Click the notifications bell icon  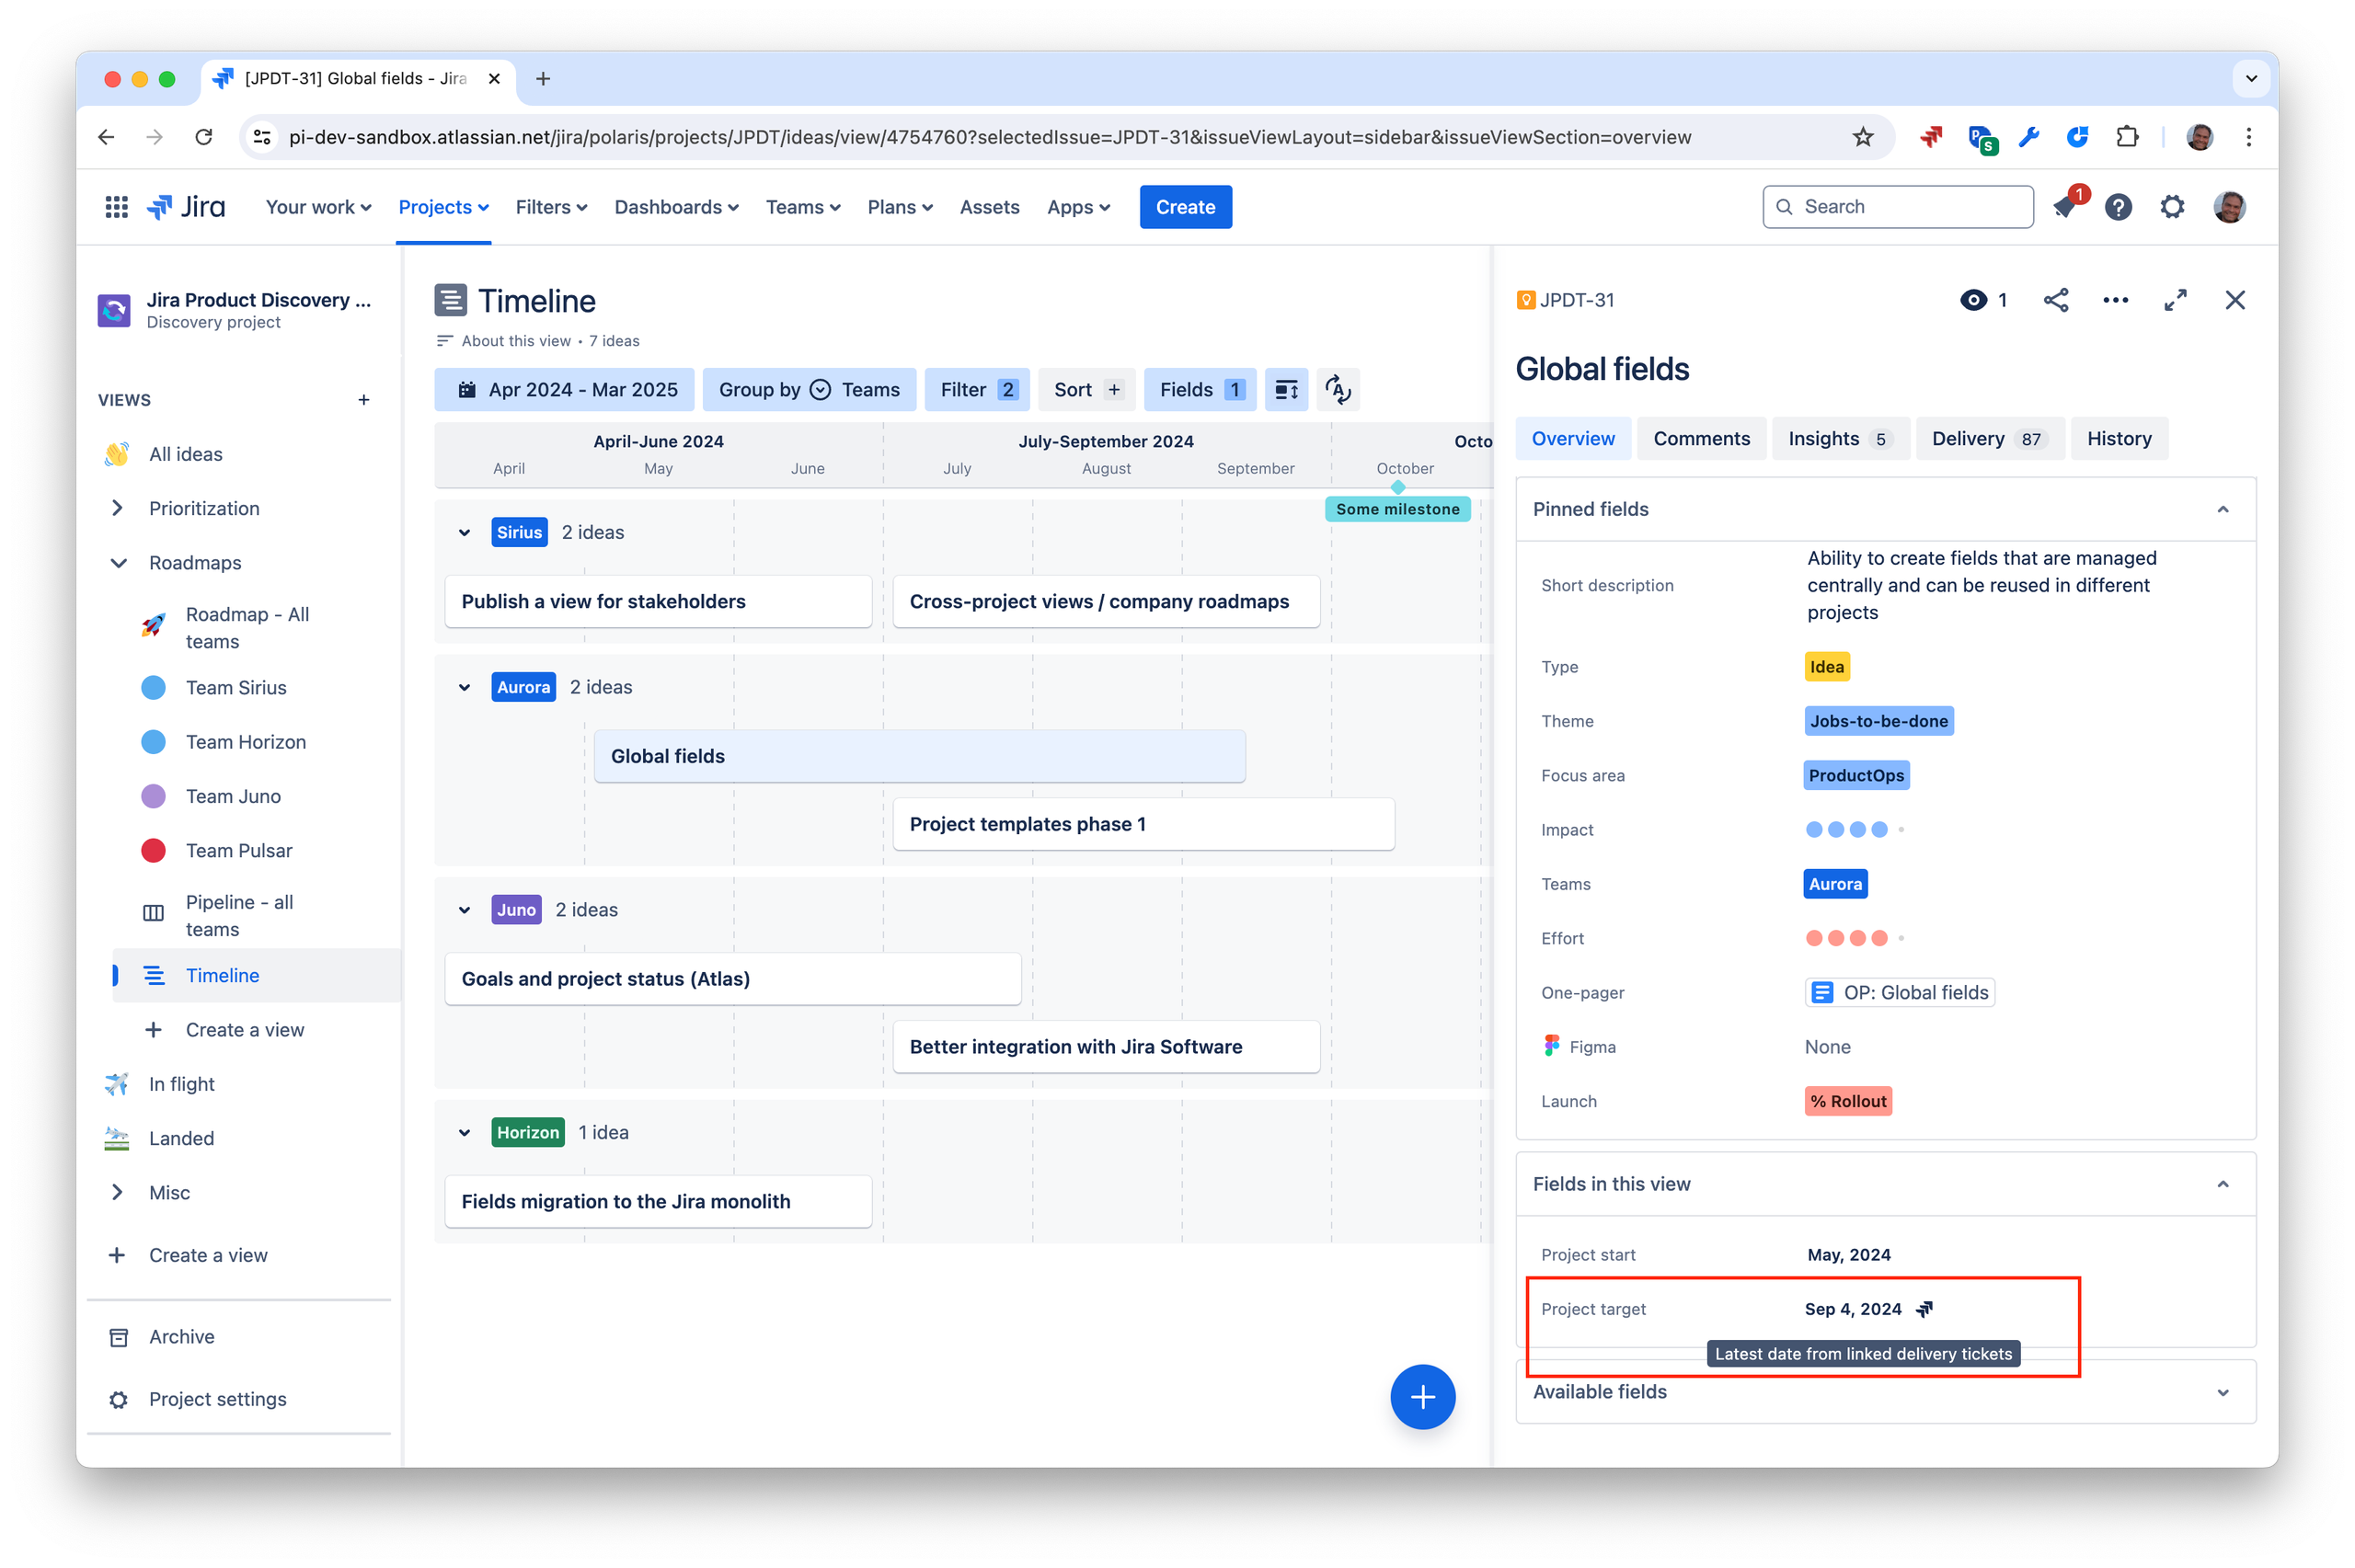[x=2065, y=207]
